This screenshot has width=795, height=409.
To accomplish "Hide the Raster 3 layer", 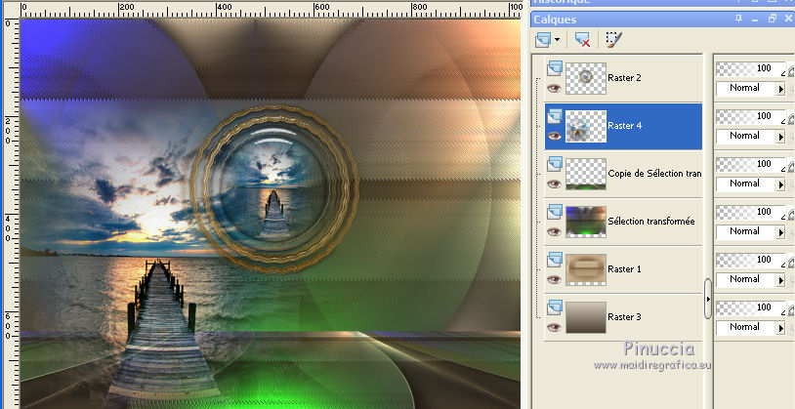I will point(554,327).
